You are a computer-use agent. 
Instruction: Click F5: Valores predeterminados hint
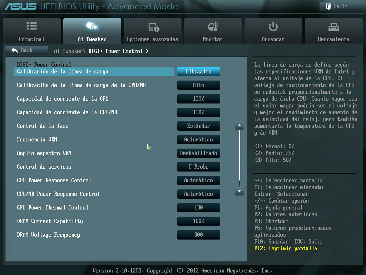coord(293,231)
